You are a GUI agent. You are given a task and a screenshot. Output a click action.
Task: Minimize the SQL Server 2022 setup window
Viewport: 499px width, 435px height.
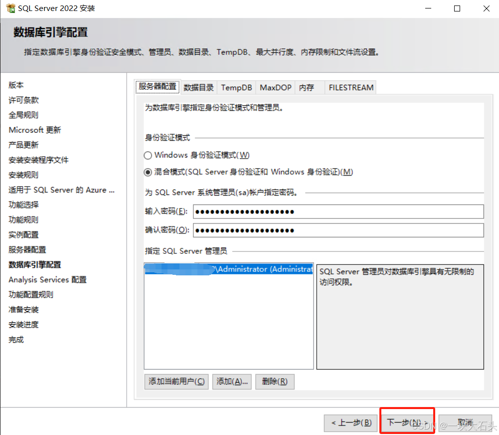428,8
